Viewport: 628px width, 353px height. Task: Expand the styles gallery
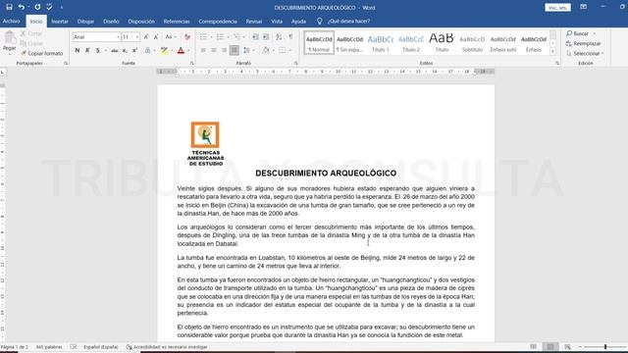(x=552, y=51)
